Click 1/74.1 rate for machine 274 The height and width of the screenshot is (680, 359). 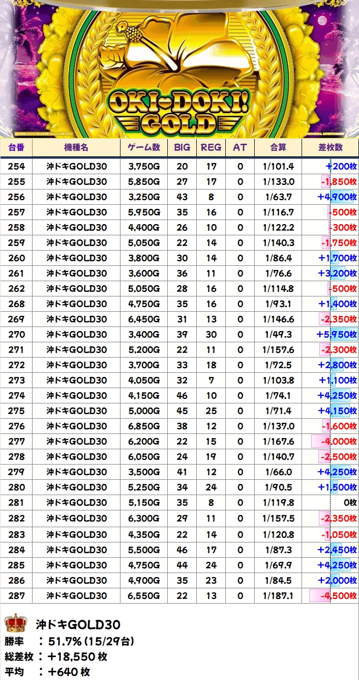pos(278,395)
